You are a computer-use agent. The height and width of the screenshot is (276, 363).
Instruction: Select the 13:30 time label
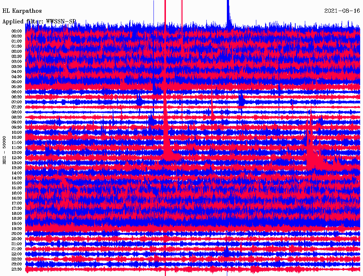(17, 168)
